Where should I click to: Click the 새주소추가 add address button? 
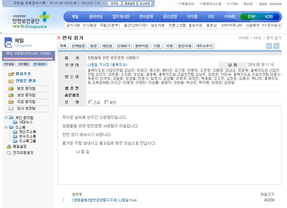tap(204, 46)
